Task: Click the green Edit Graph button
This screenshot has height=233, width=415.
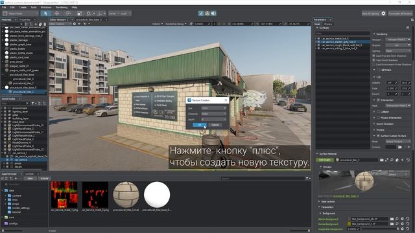Action: tap(325, 160)
